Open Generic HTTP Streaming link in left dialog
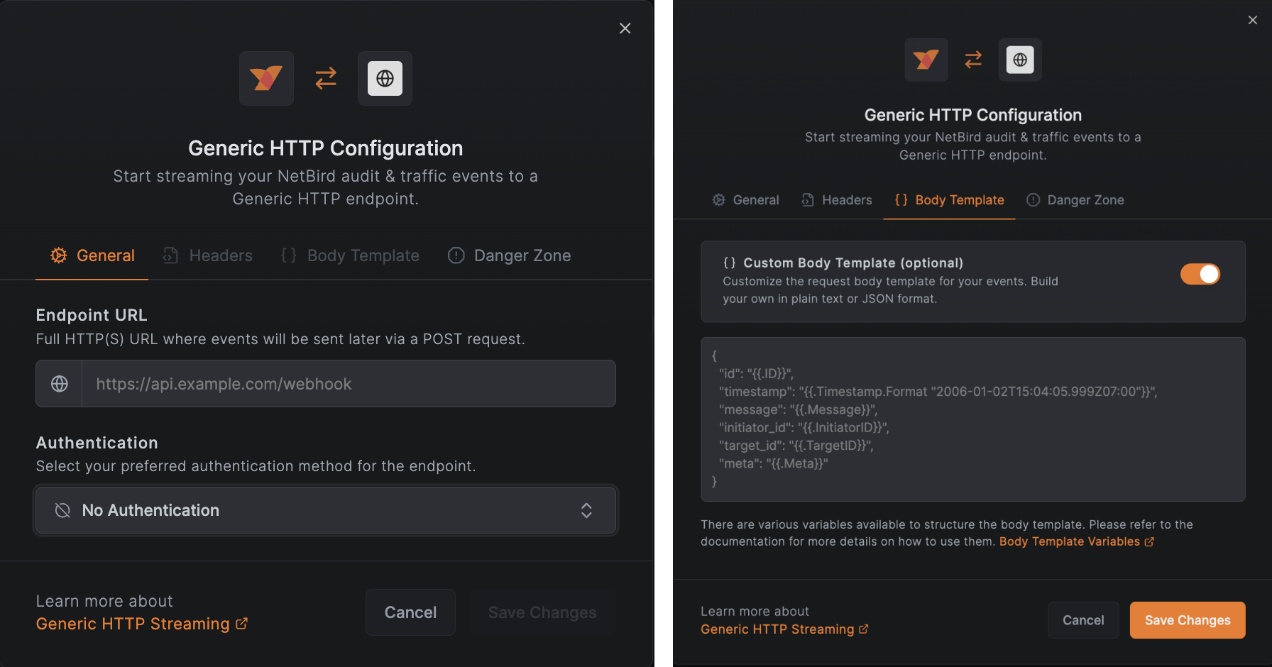Screen dimensions: 1272x667 [133, 624]
